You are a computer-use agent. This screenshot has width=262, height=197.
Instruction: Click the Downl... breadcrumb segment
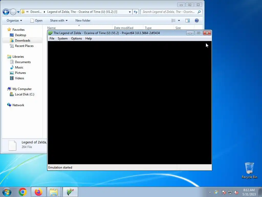(36, 12)
